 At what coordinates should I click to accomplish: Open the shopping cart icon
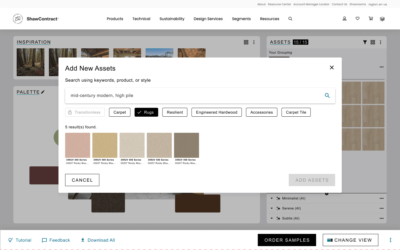point(371,19)
